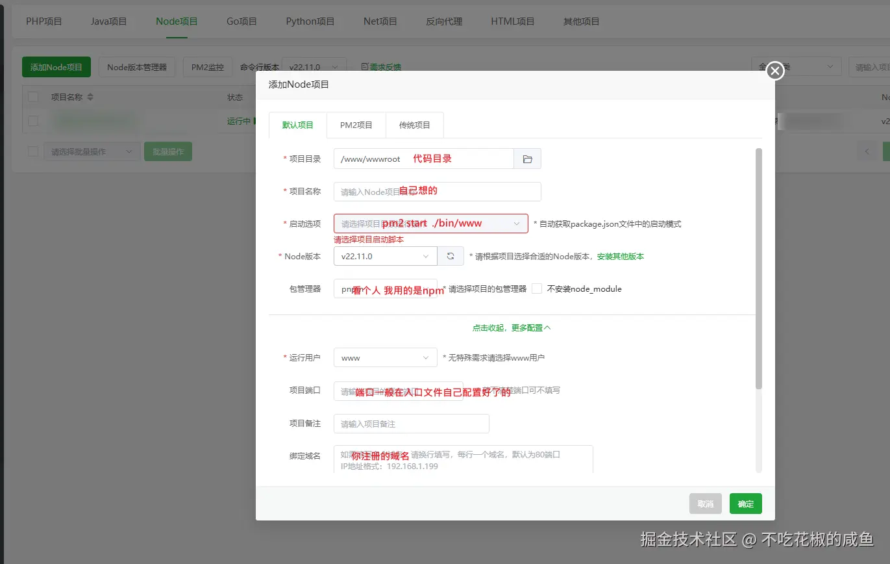
Task: Select the Node项目 tab
Action: [x=177, y=21]
